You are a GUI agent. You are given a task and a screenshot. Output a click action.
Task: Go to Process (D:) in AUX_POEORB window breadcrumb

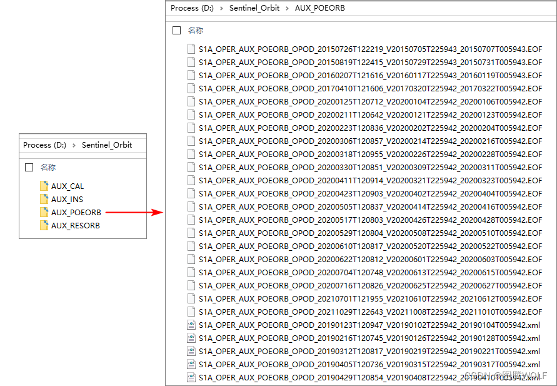[x=192, y=8]
